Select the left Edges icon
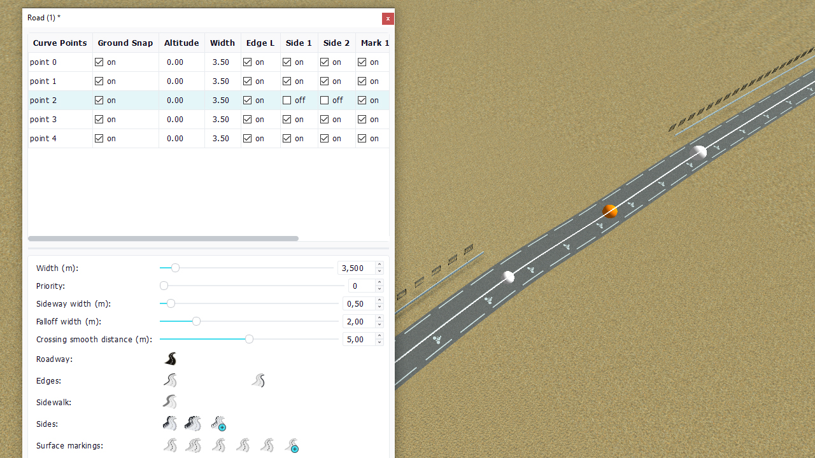The height and width of the screenshot is (458, 815). pyautogui.click(x=170, y=380)
